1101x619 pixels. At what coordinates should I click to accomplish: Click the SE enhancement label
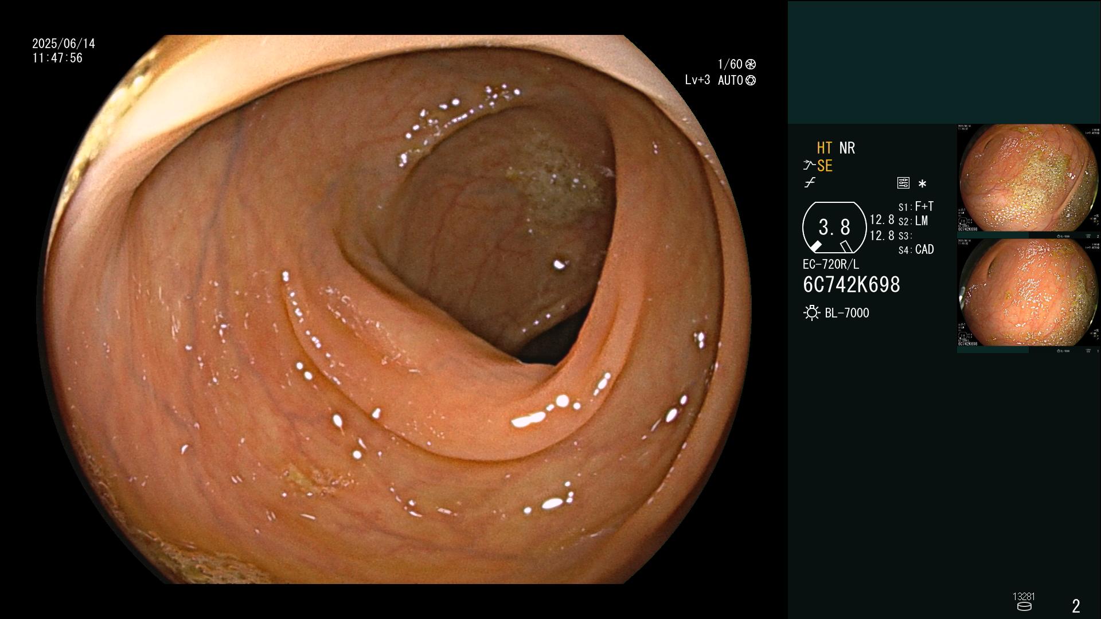tap(825, 166)
